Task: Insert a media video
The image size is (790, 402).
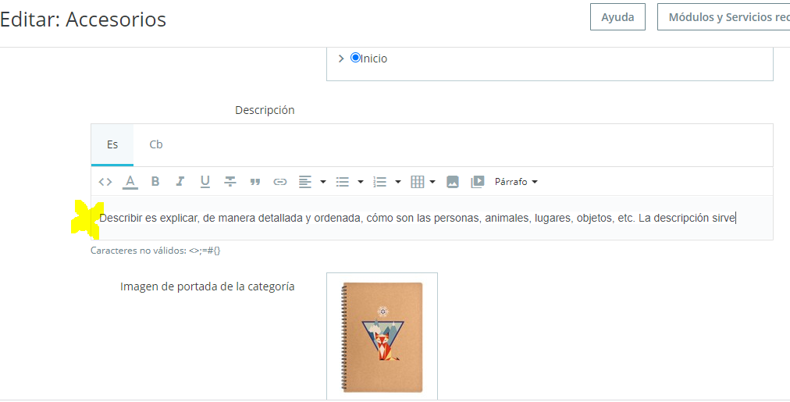Action: tap(477, 182)
